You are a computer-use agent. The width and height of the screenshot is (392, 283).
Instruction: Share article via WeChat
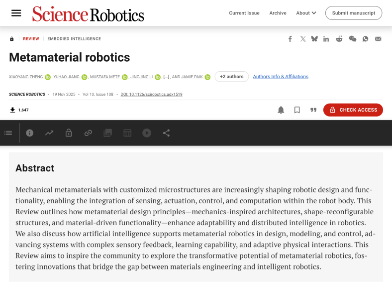point(352,39)
